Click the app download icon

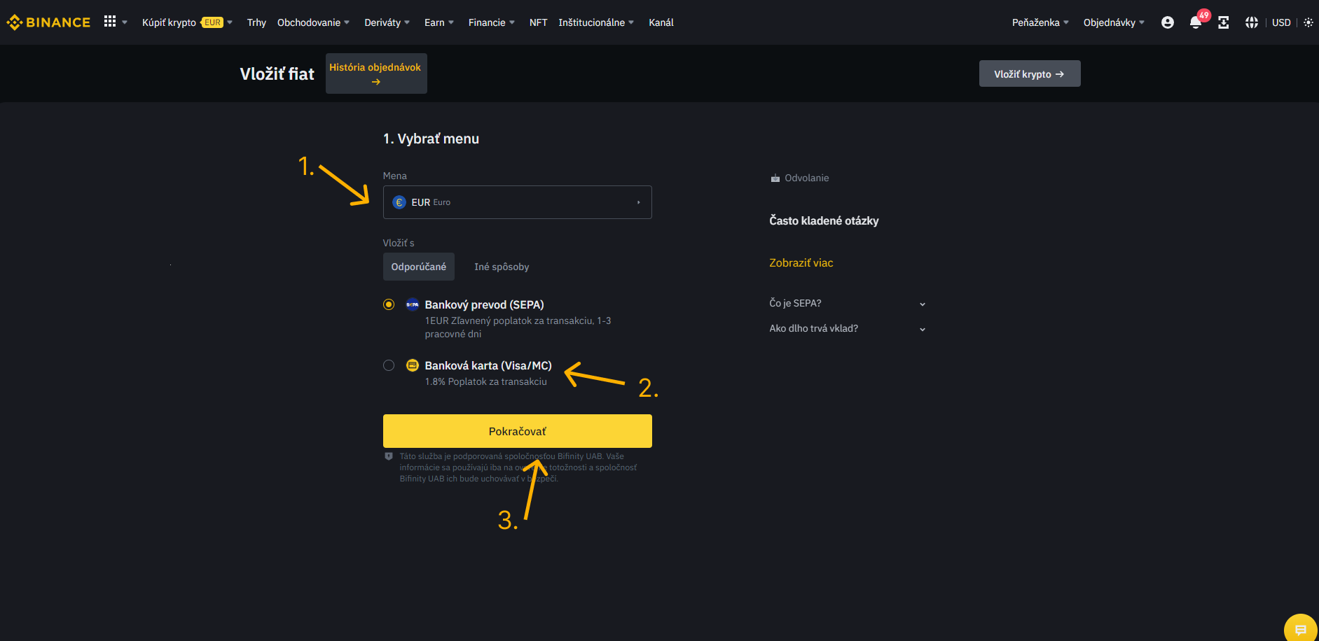(x=1224, y=22)
